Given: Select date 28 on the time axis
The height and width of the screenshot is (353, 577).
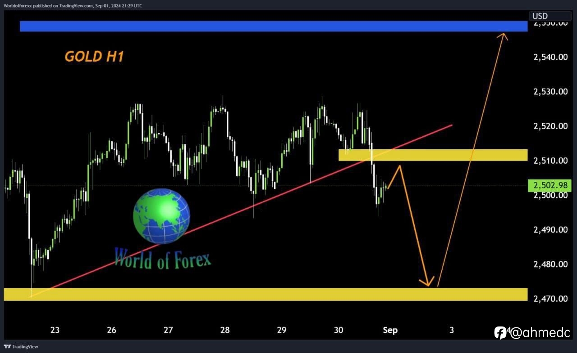Looking at the screenshot, I should coord(225,330).
